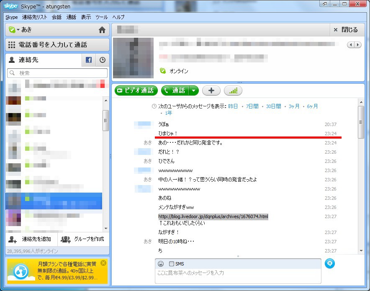Open the 連絡先リスト menu
The height and width of the screenshot is (291, 370).
34,17
